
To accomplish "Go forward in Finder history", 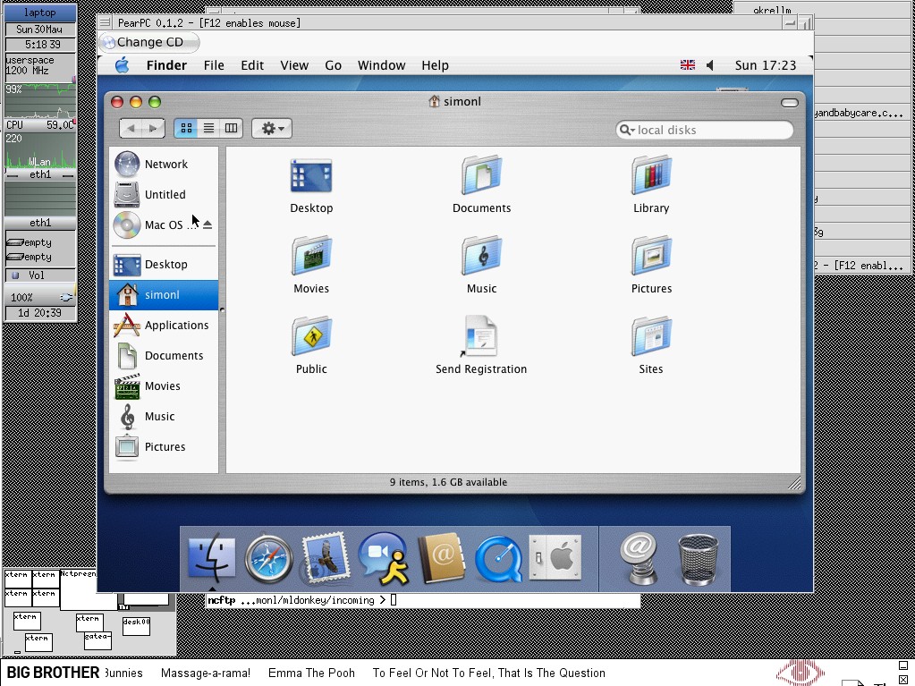I will click(x=154, y=128).
